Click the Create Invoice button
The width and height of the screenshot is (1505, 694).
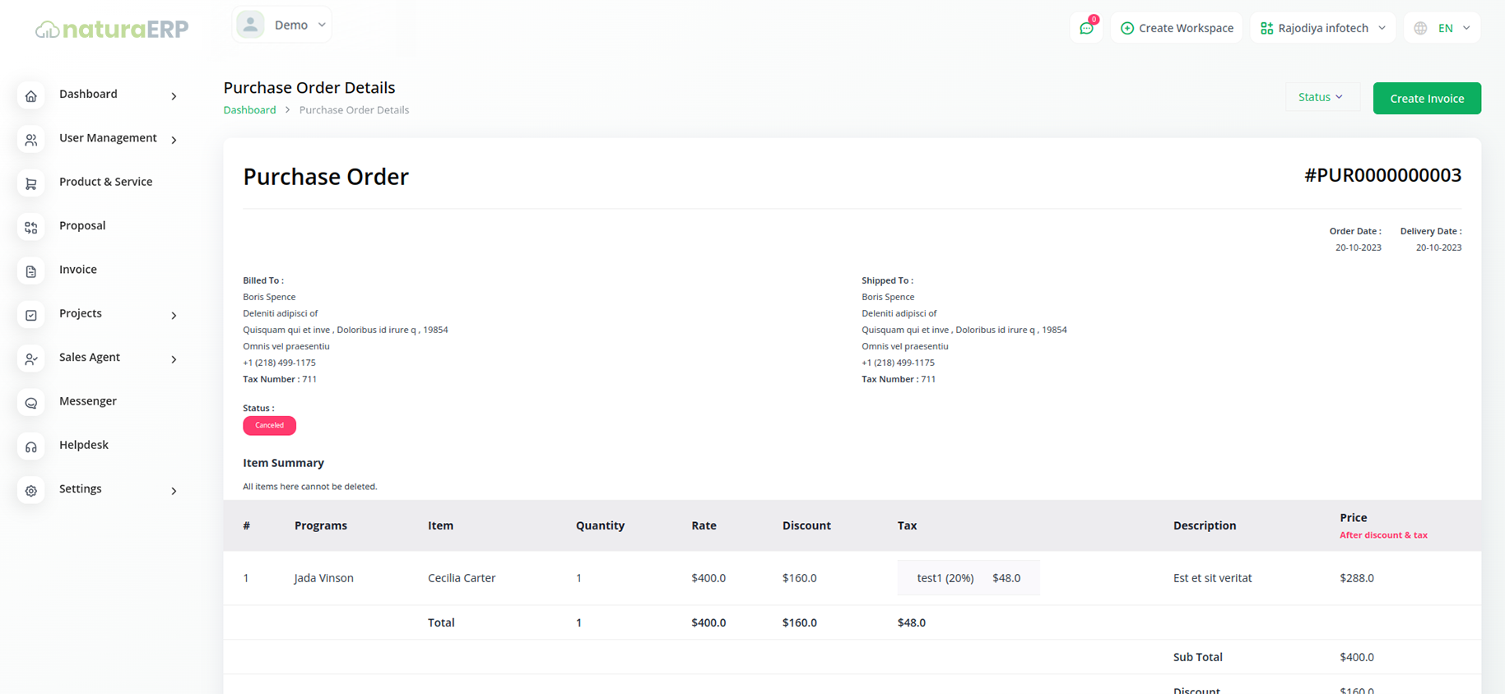coord(1427,98)
